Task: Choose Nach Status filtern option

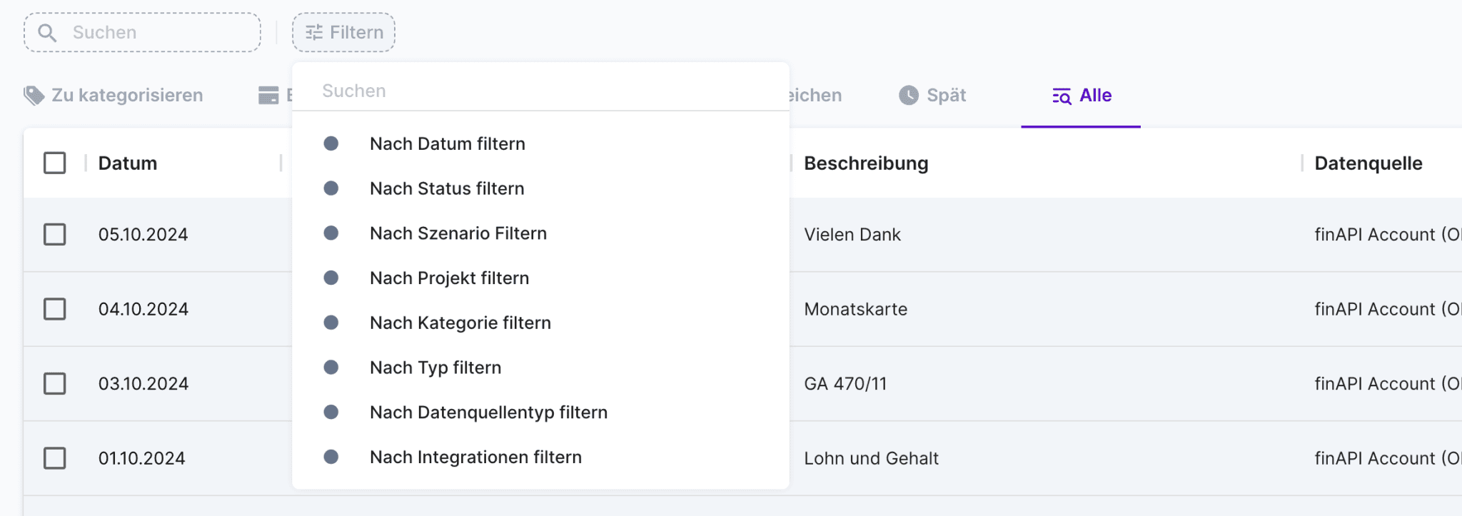Action: click(447, 188)
